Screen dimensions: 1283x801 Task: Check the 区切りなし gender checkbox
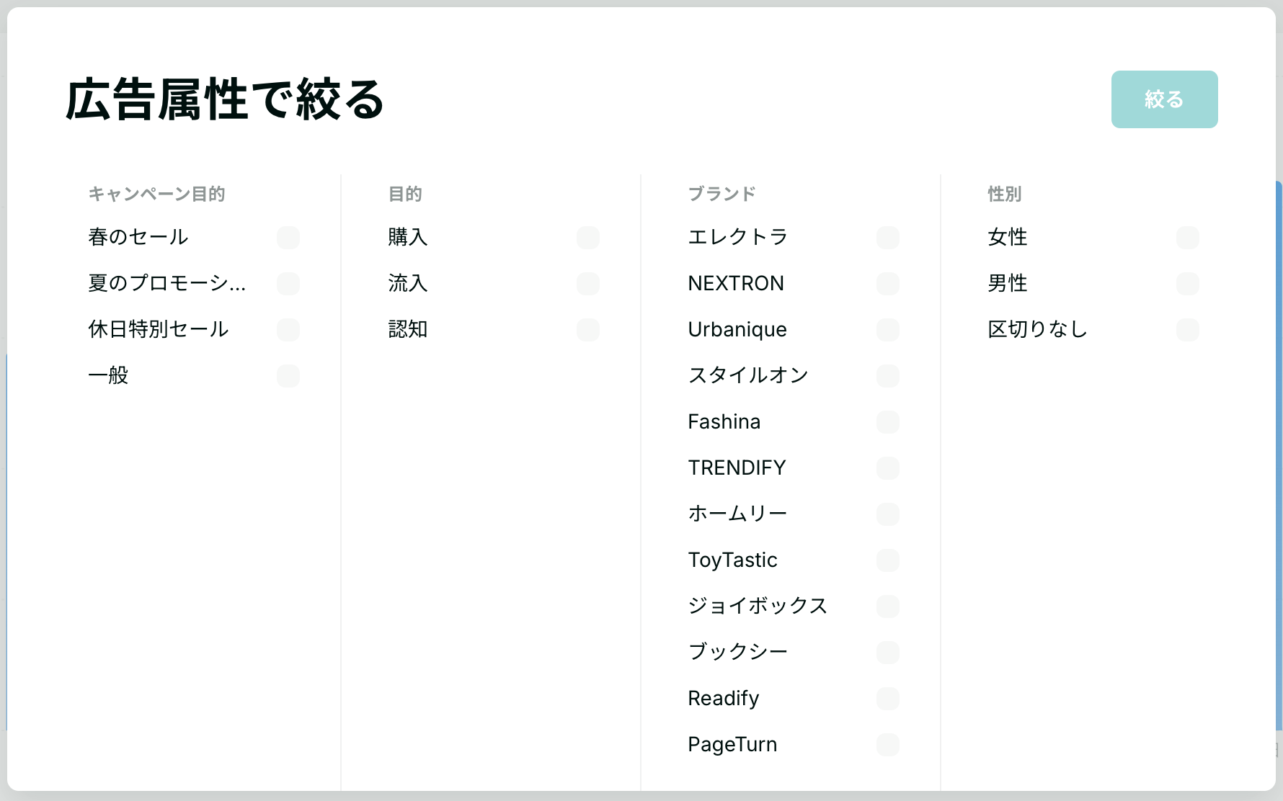click(x=1188, y=330)
